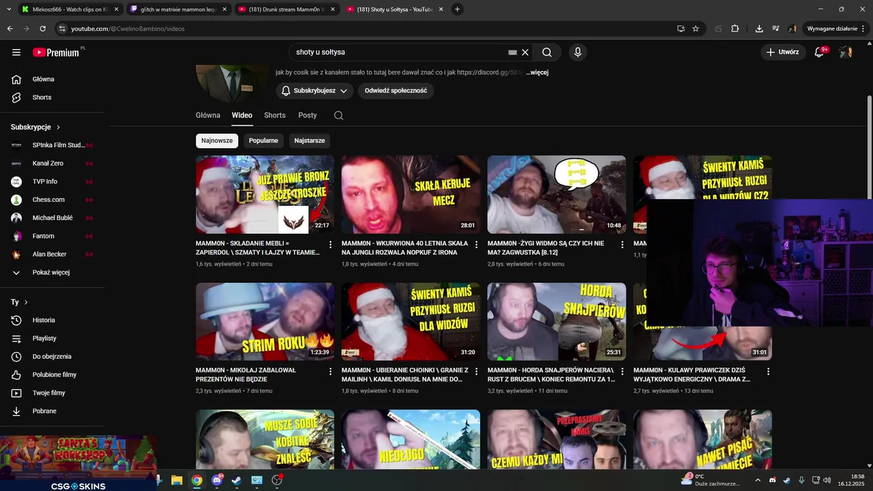
Task: Open the Główna channel tab
Action: click(208, 115)
